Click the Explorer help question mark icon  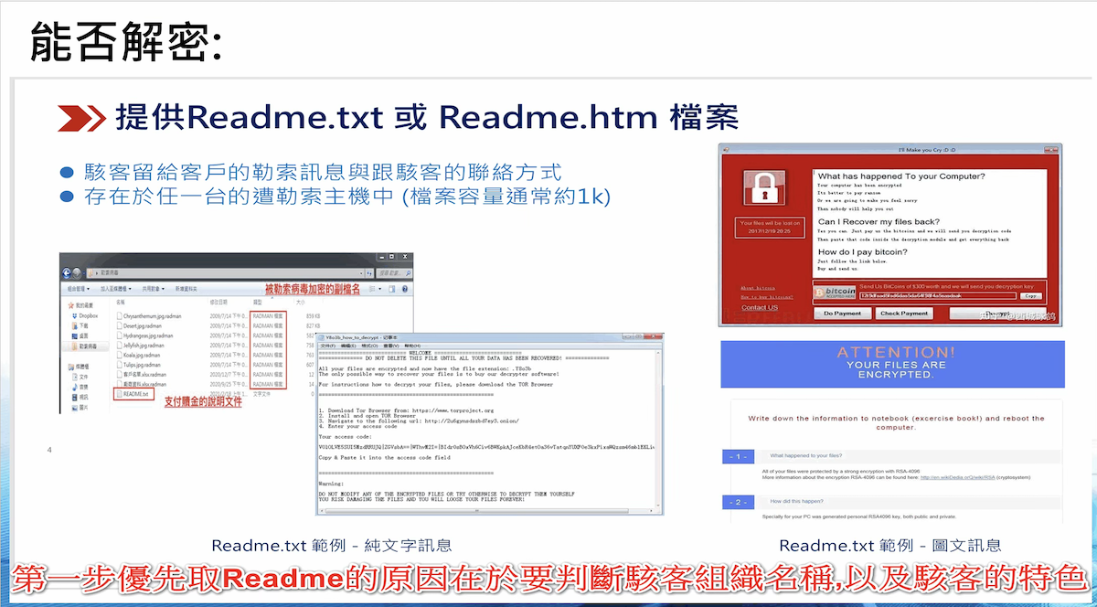point(406,288)
